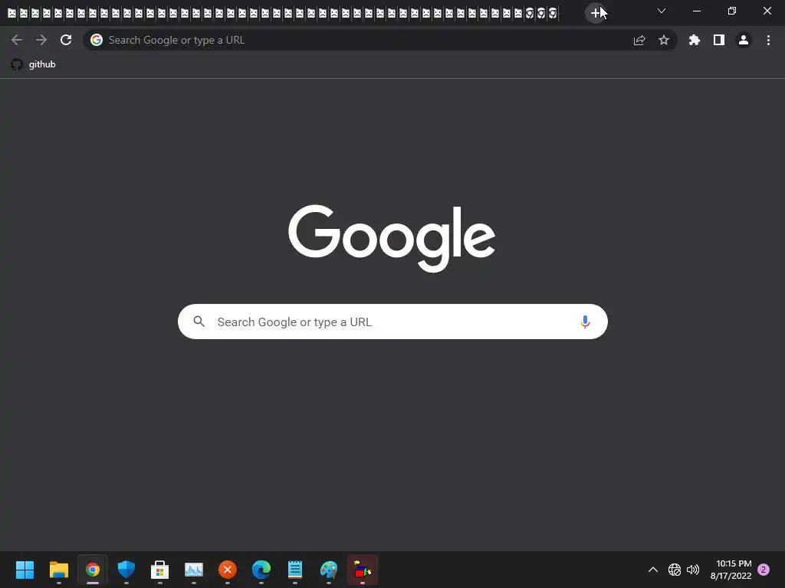Open the orange X app on the taskbar

point(227,570)
